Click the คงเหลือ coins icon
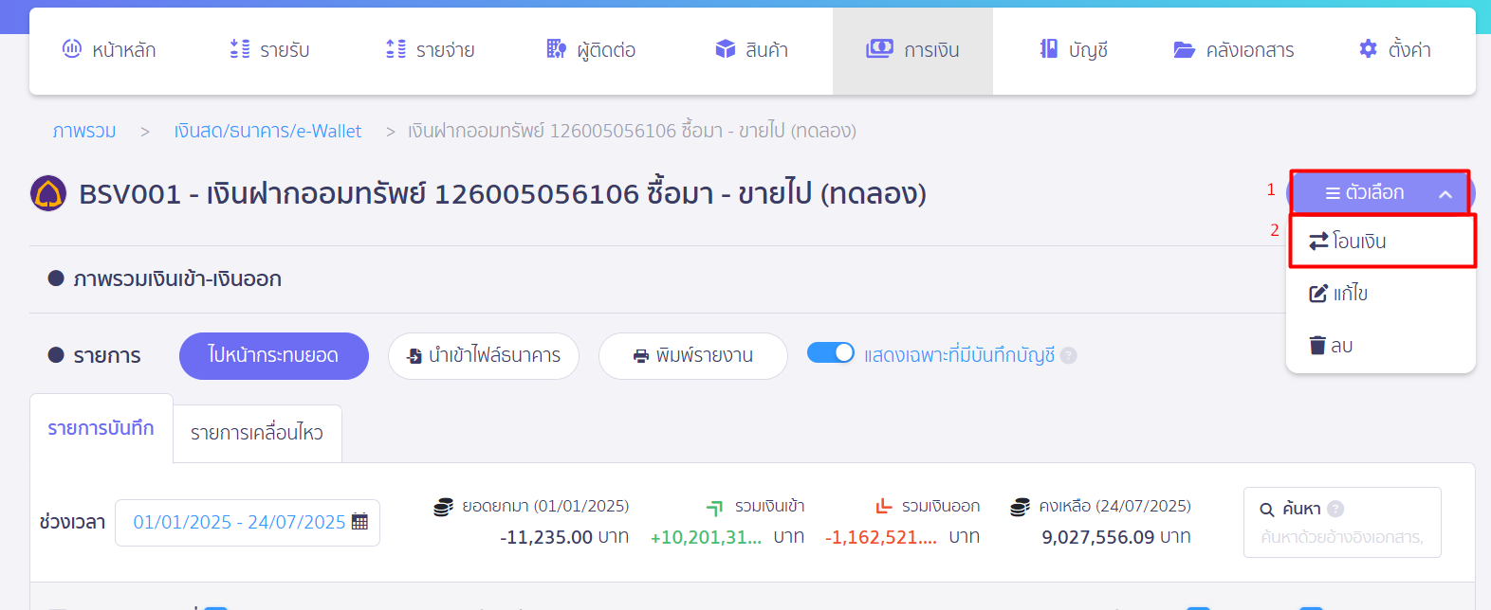This screenshot has width=1491, height=610. [1020, 507]
